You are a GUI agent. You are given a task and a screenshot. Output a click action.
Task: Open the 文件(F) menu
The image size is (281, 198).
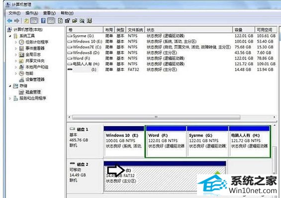(x=14, y=13)
